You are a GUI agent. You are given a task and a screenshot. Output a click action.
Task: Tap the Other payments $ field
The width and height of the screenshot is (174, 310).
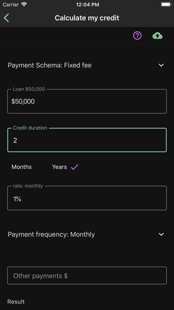click(87, 276)
